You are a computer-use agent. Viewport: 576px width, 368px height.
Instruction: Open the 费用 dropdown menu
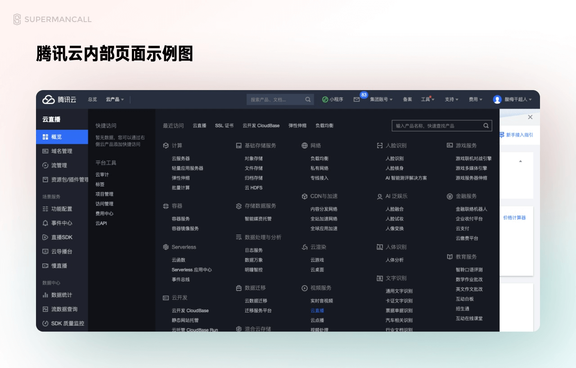click(475, 100)
